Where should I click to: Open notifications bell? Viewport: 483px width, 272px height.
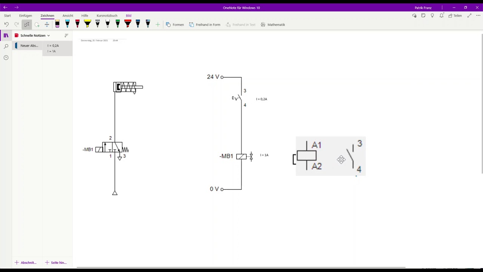click(441, 15)
